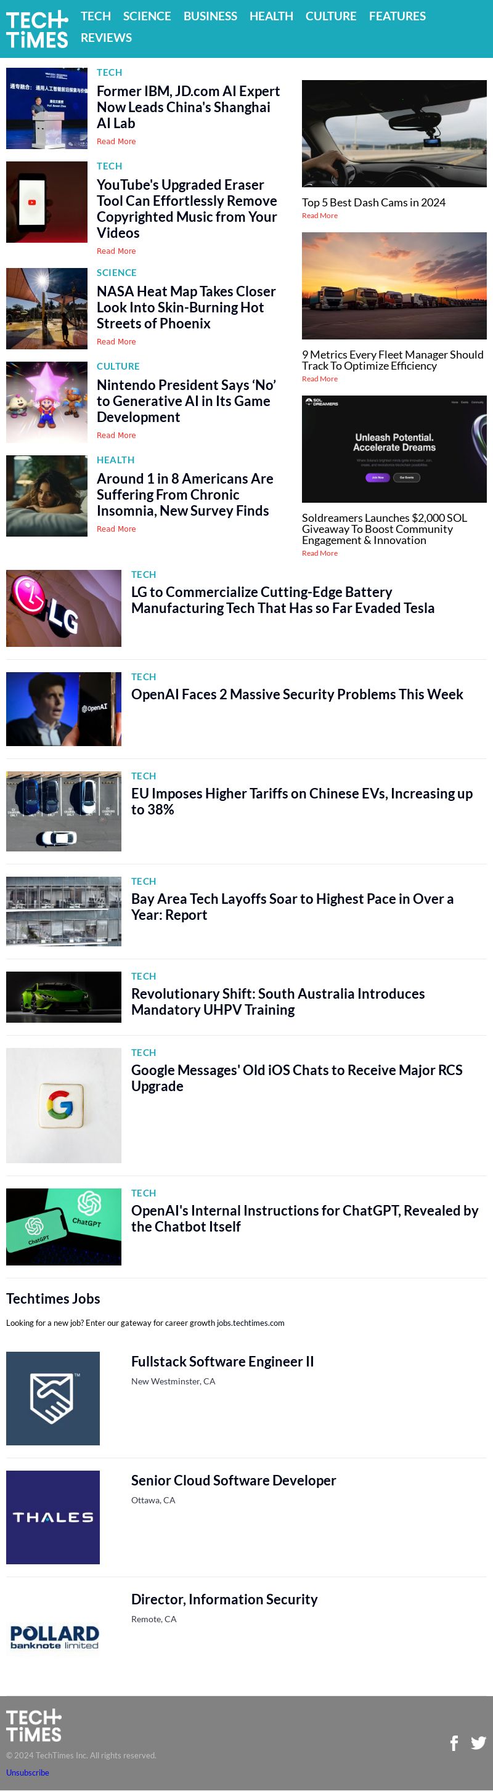Image resolution: width=493 pixels, height=1791 pixels.
Task: Open the Google logo article thumbnail
Action: point(64,1105)
